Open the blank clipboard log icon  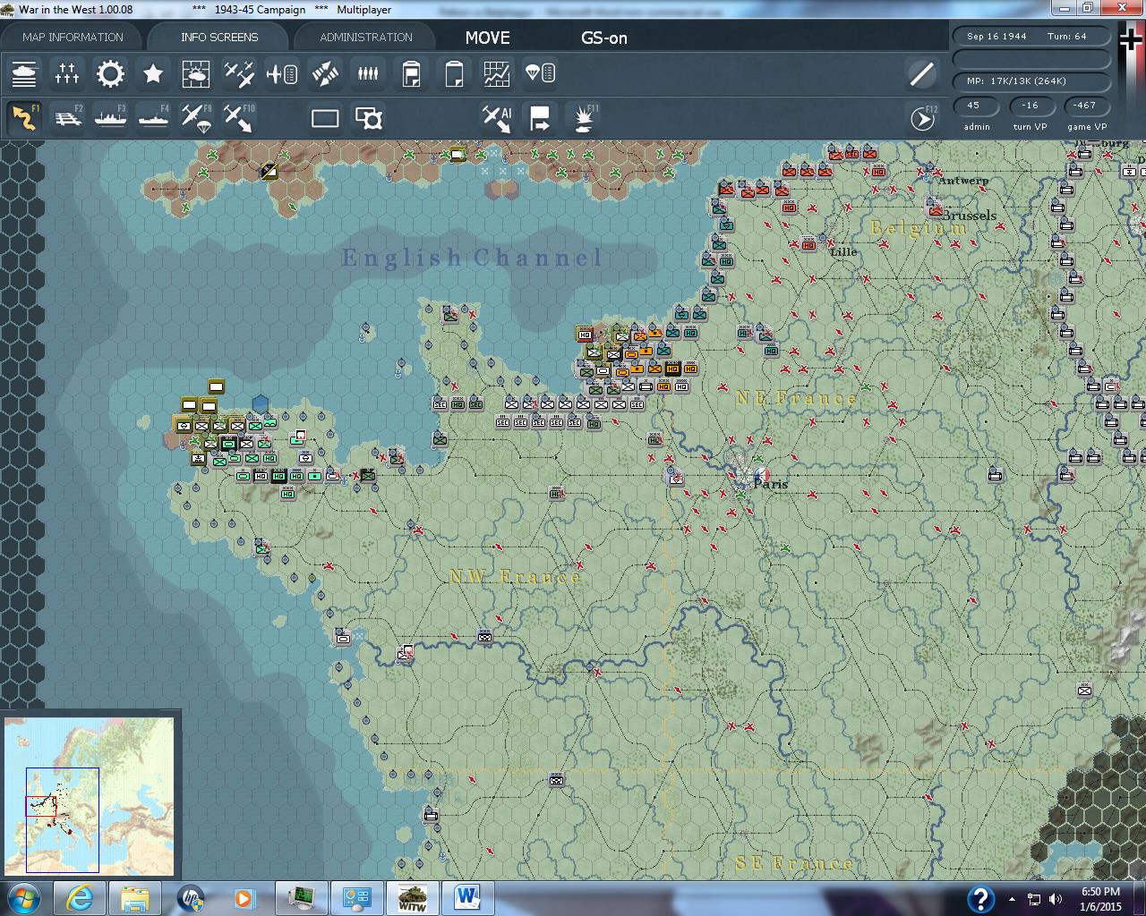pos(454,73)
